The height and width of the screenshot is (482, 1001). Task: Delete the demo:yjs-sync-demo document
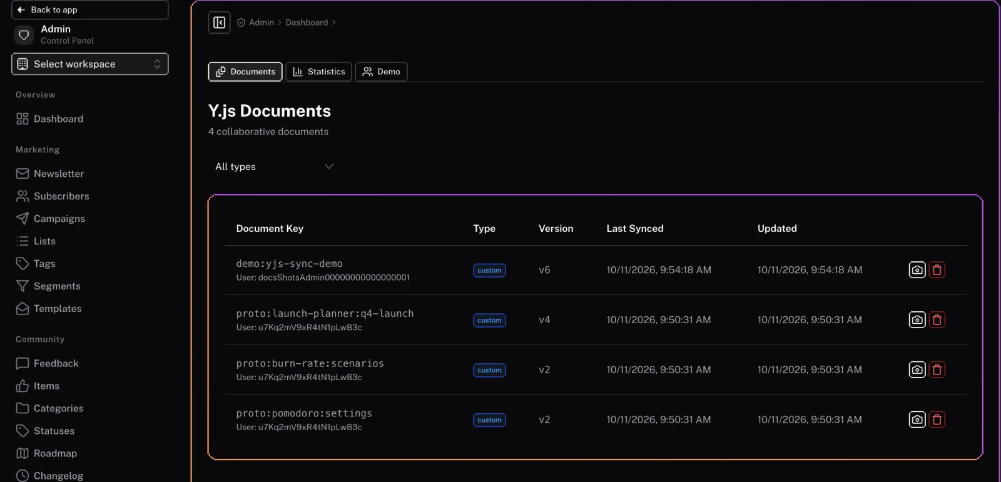point(937,270)
